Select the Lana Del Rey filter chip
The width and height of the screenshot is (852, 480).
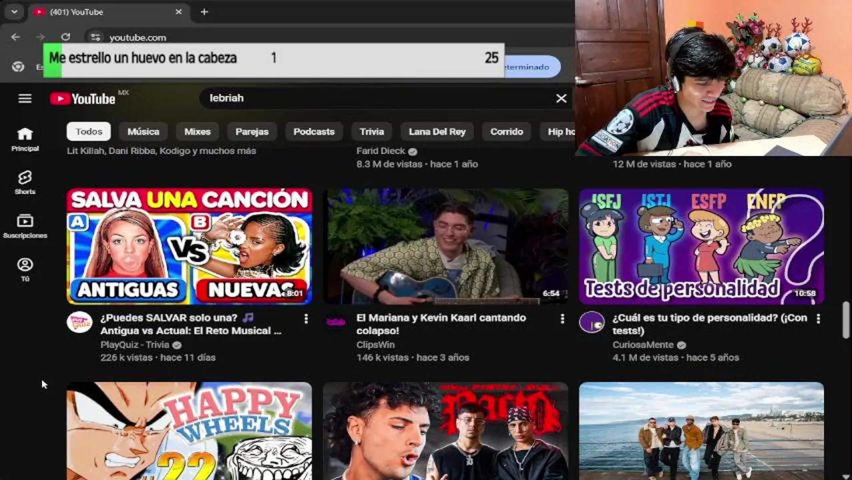point(437,132)
